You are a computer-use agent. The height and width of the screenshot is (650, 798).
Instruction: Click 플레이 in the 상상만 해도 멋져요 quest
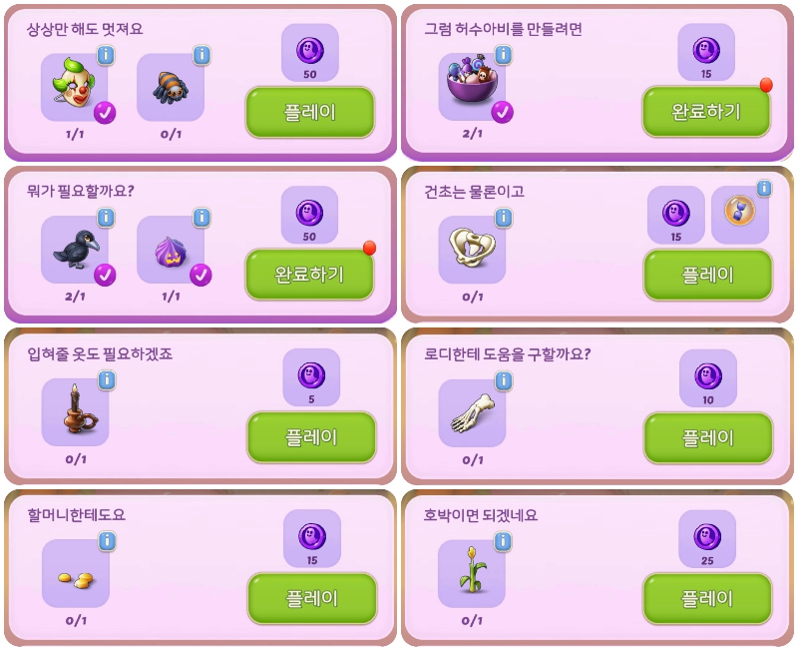(x=310, y=112)
